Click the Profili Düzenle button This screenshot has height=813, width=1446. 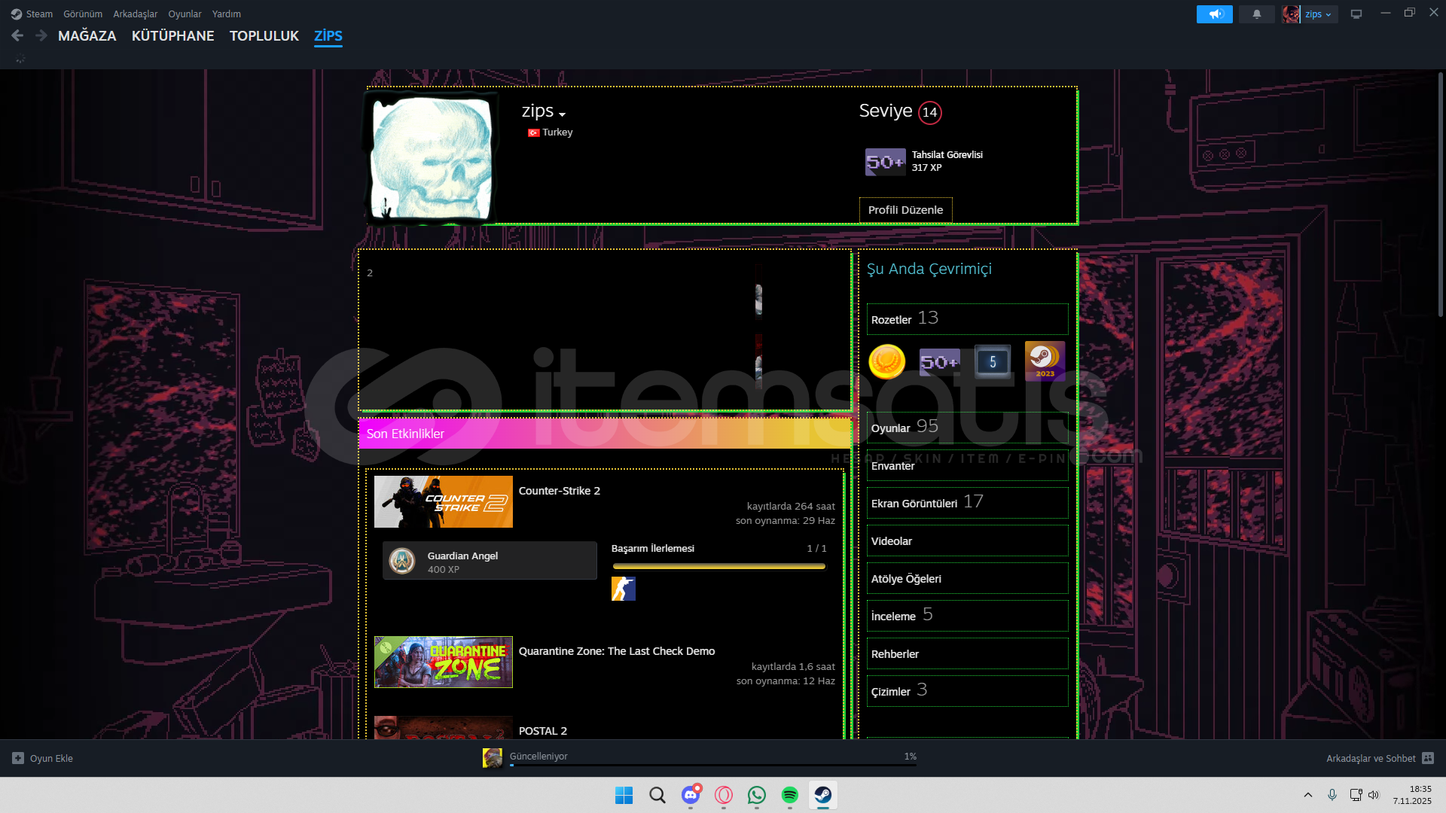905,210
